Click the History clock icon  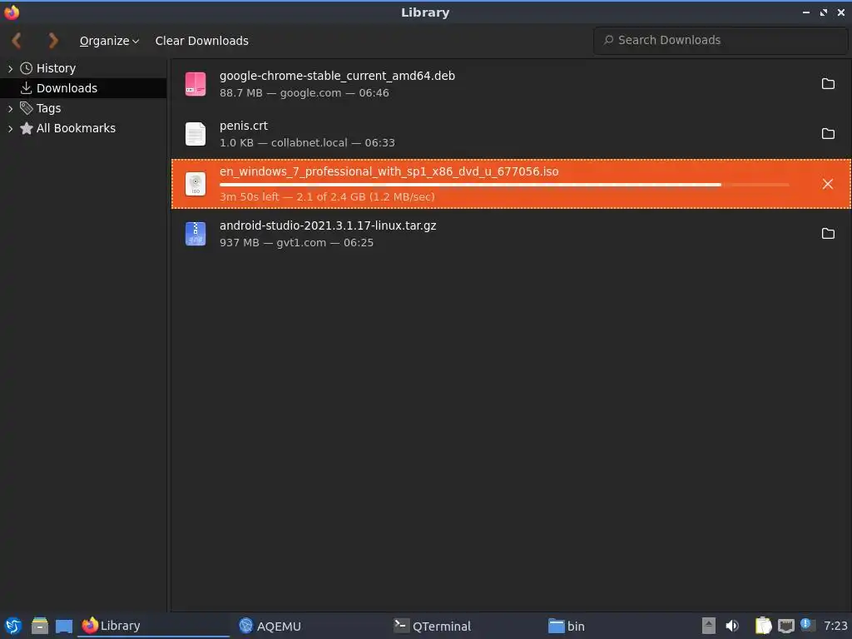[26, 68]
